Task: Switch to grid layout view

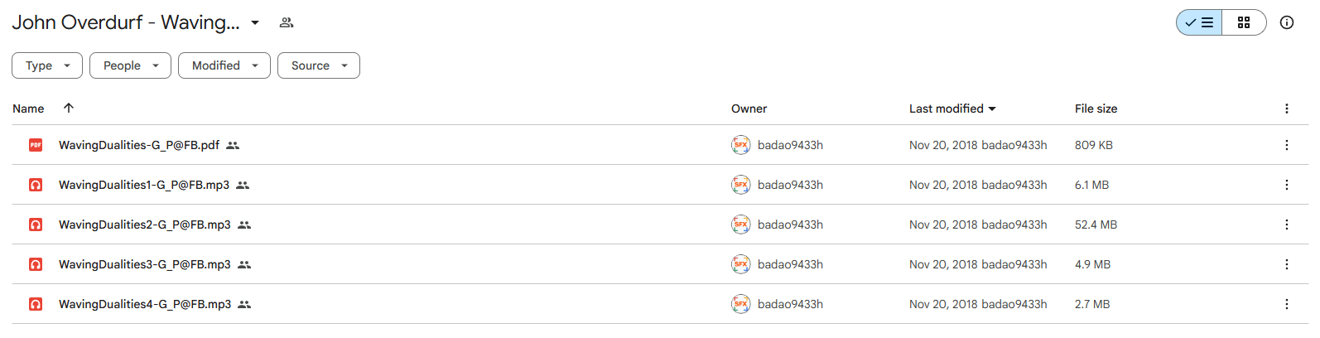Action: (x=1244, y=22)
